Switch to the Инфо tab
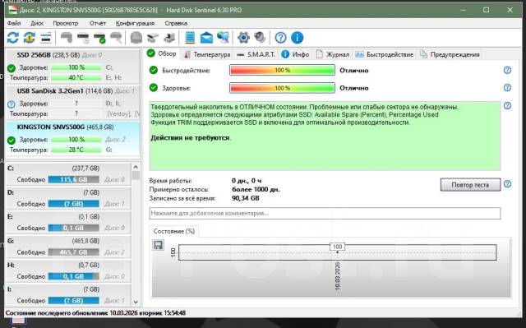This screenshot has width=526, height=328. pyautogui.click(x=295, y=54)
